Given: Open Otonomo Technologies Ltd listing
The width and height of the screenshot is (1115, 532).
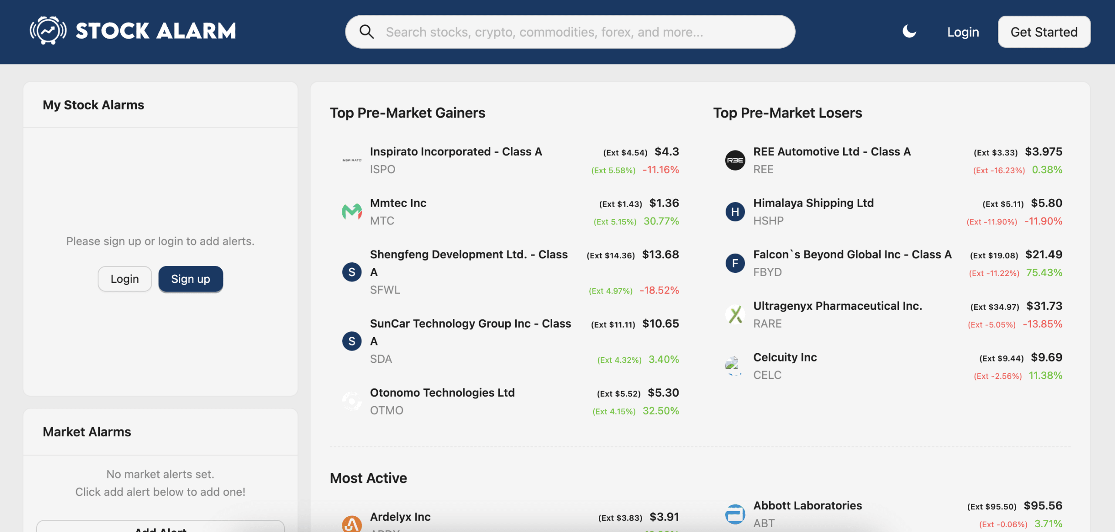Looking at the screenshot, I should click(442, 393).
